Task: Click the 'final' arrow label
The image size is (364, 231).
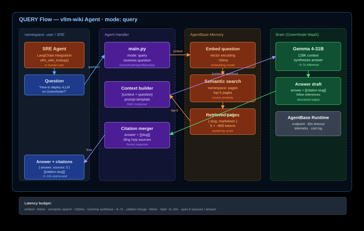Action: 89,150
